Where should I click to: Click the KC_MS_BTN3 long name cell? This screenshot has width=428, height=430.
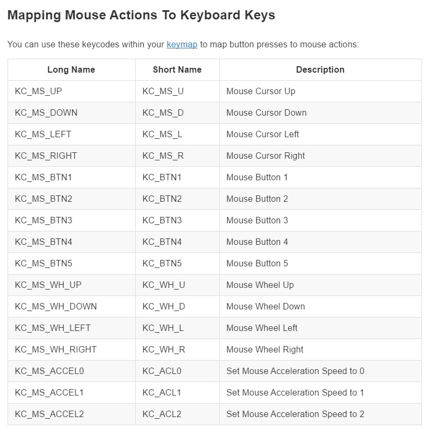tap(44, 220)
